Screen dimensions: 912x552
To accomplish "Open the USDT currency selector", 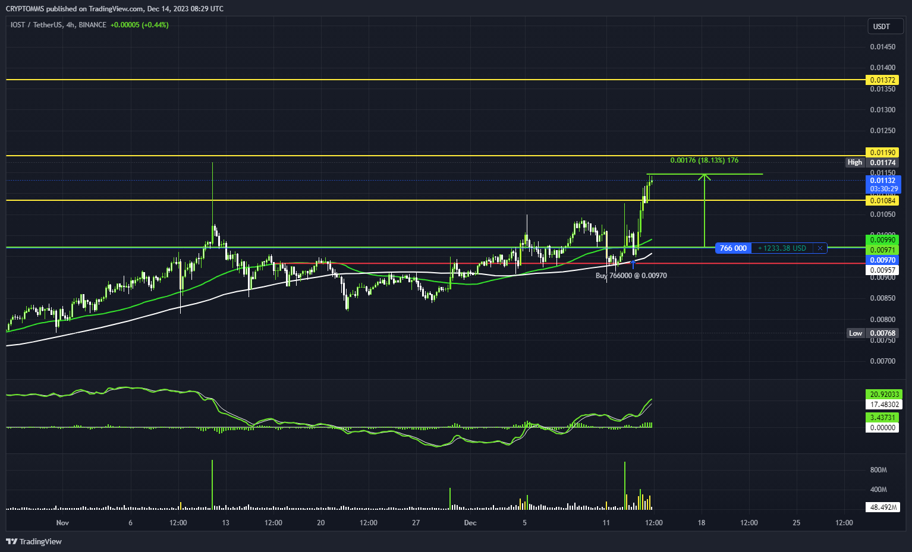I will click(885, 26).
